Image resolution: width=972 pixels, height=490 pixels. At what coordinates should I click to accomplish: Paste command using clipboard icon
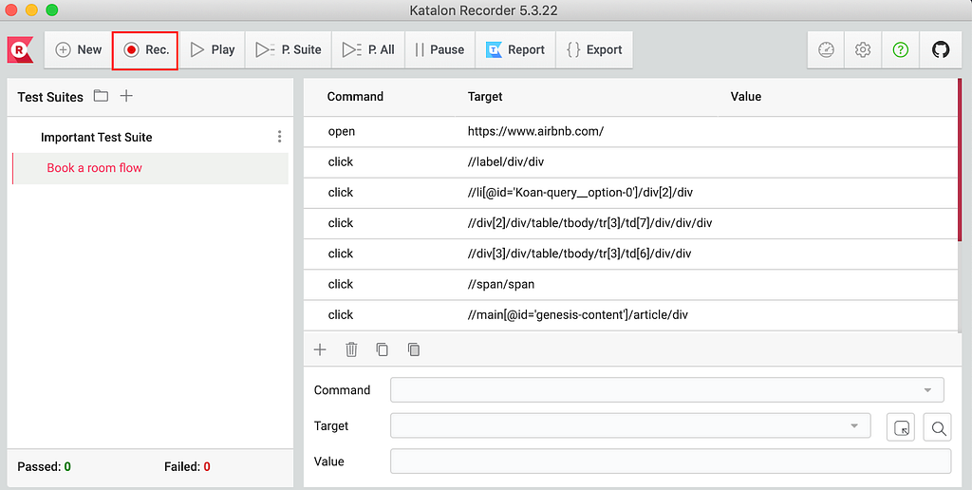414,349
